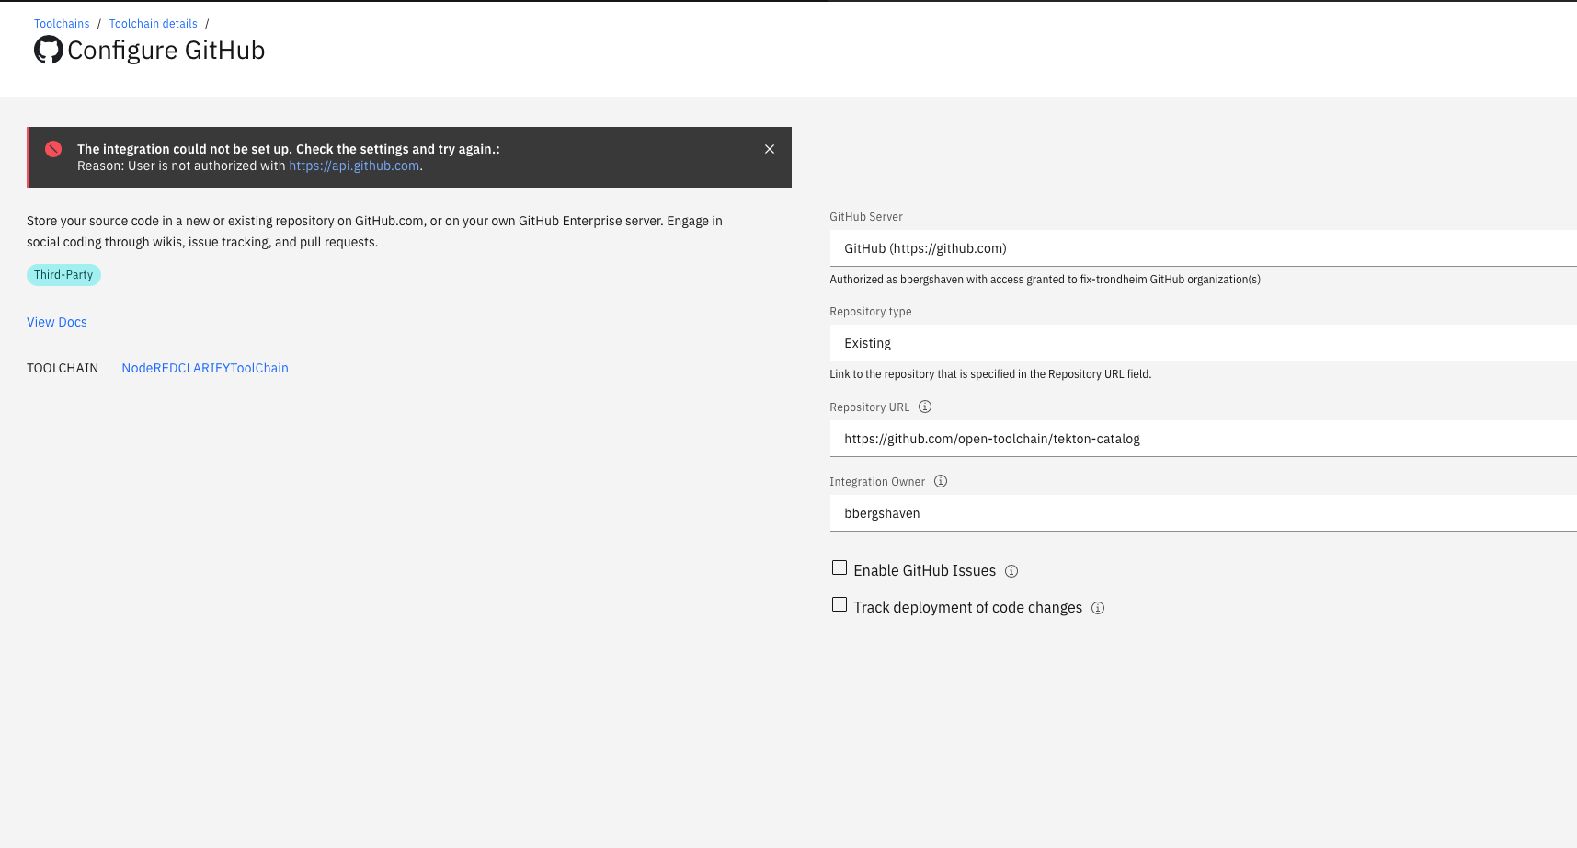This screenshot has width=1577, height=848.
Task: Open the GitHub Server dropdown
Action: pos(1203,248)
